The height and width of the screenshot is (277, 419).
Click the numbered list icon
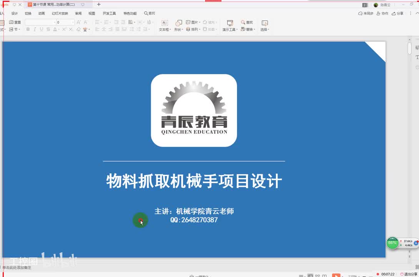[x=107, y=22]
